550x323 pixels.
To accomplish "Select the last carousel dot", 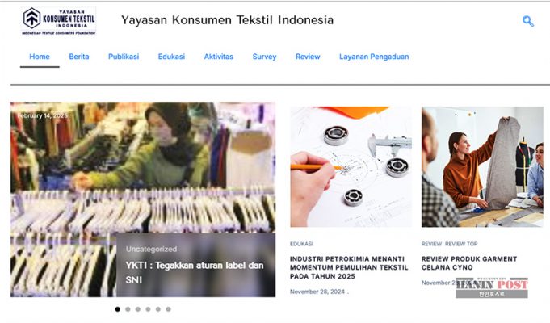I will click(168, 309).
